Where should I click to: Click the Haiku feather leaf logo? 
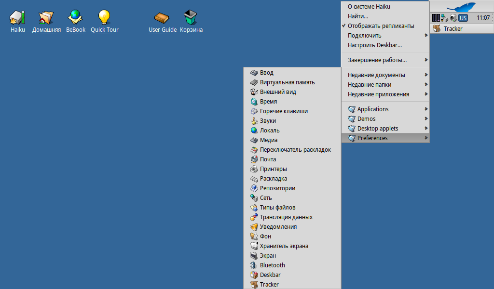point(461,7)
